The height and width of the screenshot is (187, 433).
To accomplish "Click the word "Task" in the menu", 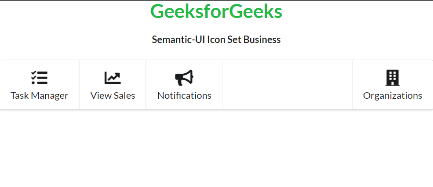I will [x=19, y=96].
